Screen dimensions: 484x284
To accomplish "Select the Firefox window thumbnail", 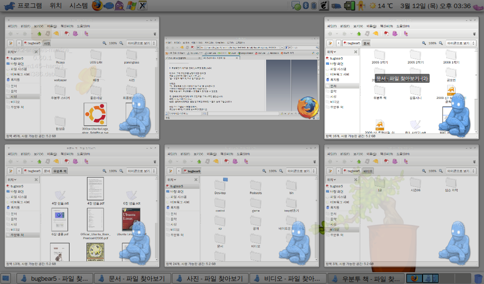I will click(x=242, y=78).
